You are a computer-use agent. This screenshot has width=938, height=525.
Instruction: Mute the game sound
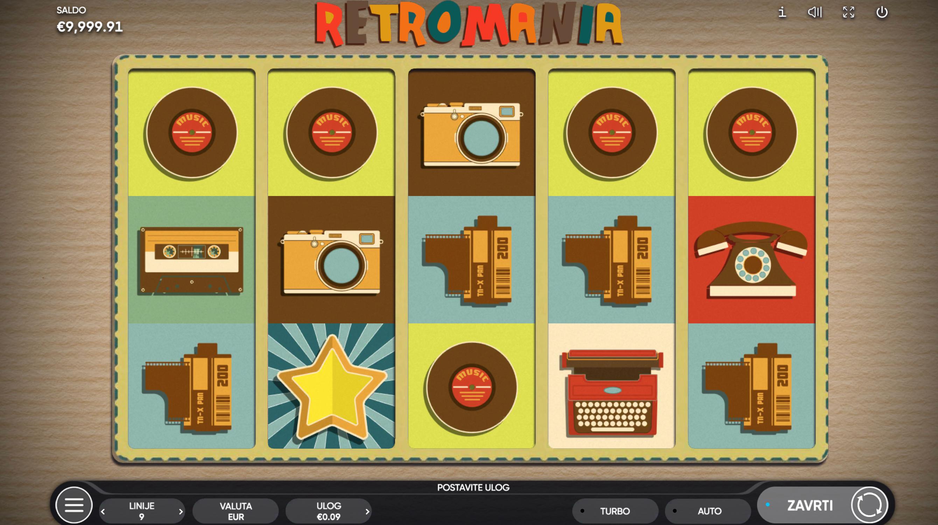tap(814, 12)
